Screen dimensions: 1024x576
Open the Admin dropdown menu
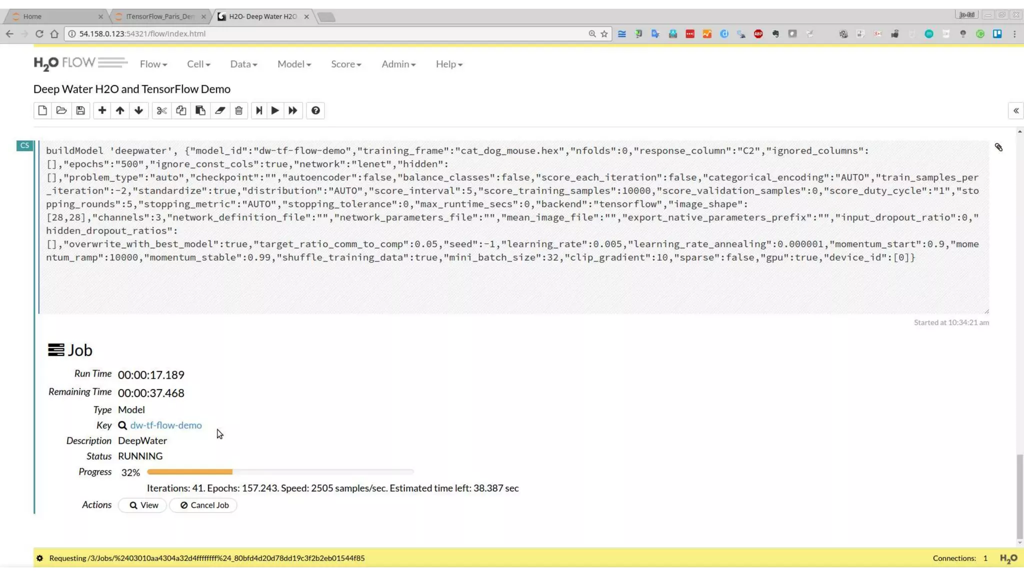398,64
